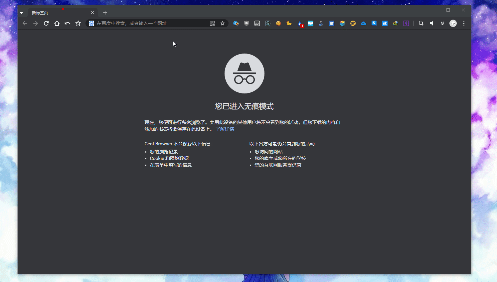Open a new tab with plus button

[105, 13]
